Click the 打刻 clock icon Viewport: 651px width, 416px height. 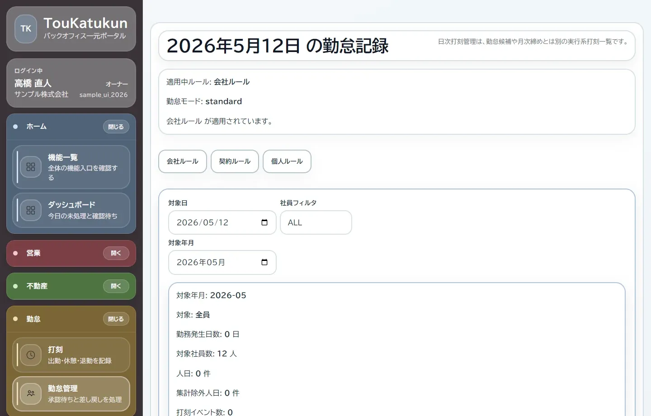(31, 355)
